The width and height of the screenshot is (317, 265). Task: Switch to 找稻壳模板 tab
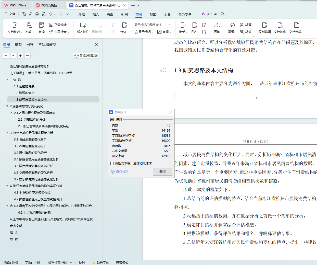(x=49, y=5)
